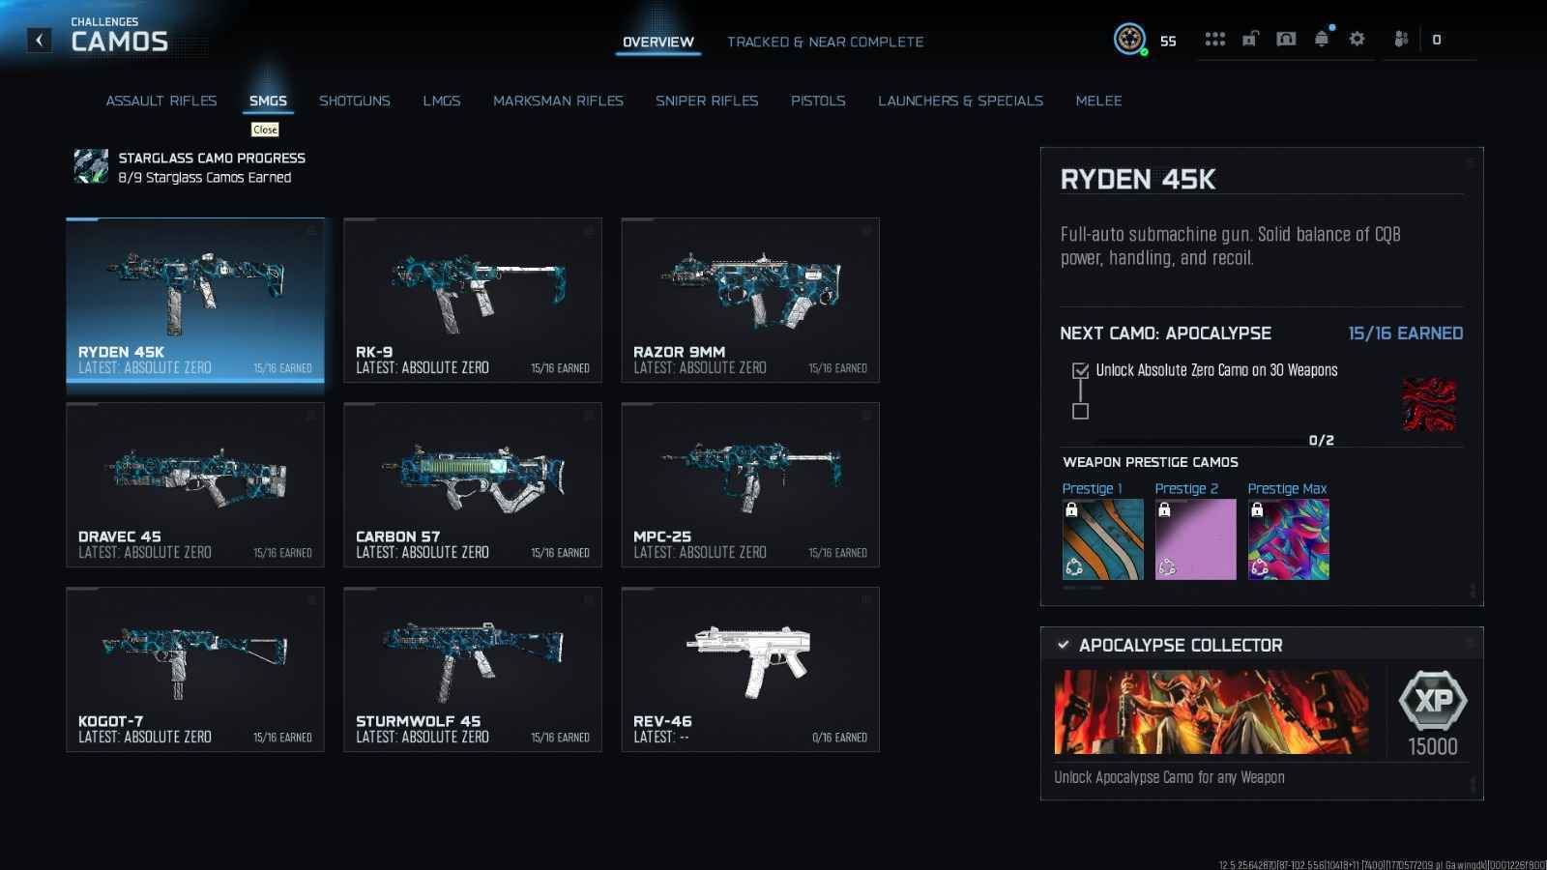Open the Melee category
This screenshot has height=870, width=1547.
tap(1098, 101)
